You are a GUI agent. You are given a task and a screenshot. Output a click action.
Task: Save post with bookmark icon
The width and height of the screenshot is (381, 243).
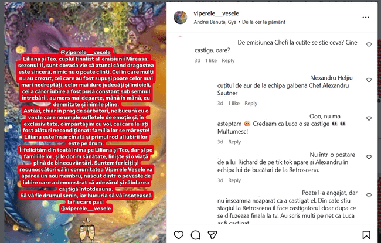(x=366, y=235)
